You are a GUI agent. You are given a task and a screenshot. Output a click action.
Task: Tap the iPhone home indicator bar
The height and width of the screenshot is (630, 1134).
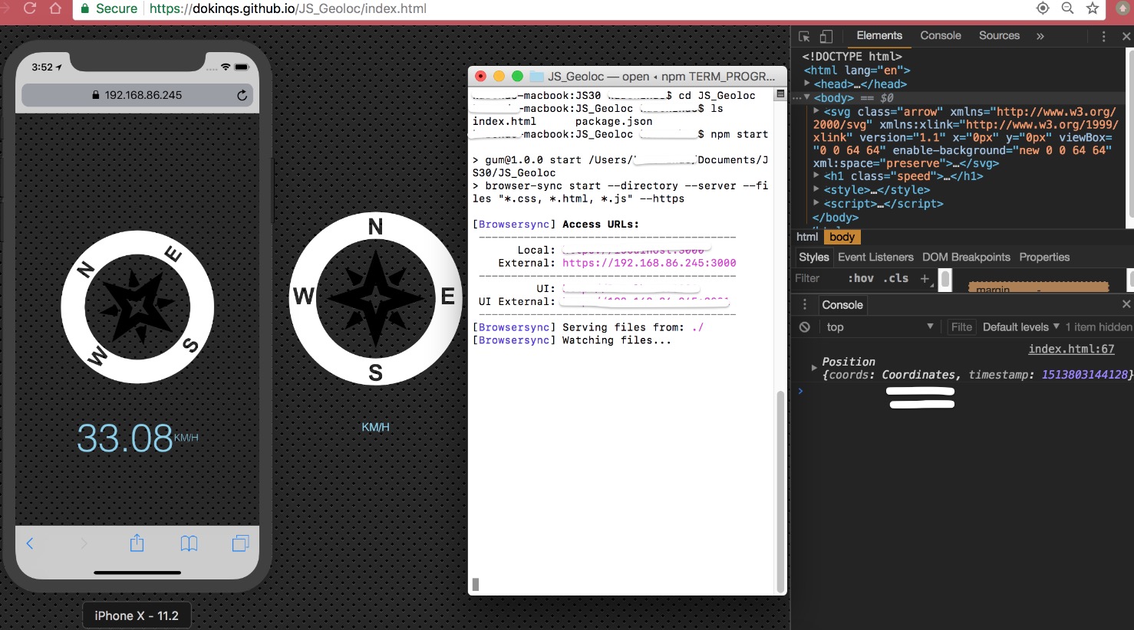137,573
